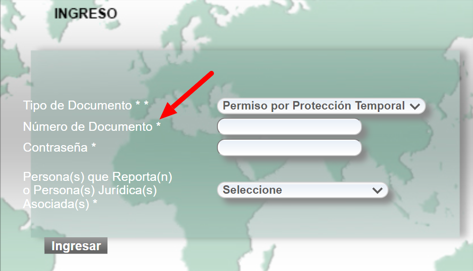Screen dimensions: 473x271
Task: Click the Tipo de Documento label
Action: [x=77, y=106]
